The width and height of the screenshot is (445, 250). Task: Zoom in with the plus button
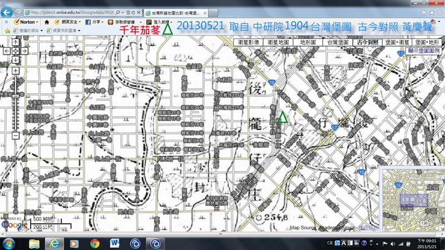(16, 71)
